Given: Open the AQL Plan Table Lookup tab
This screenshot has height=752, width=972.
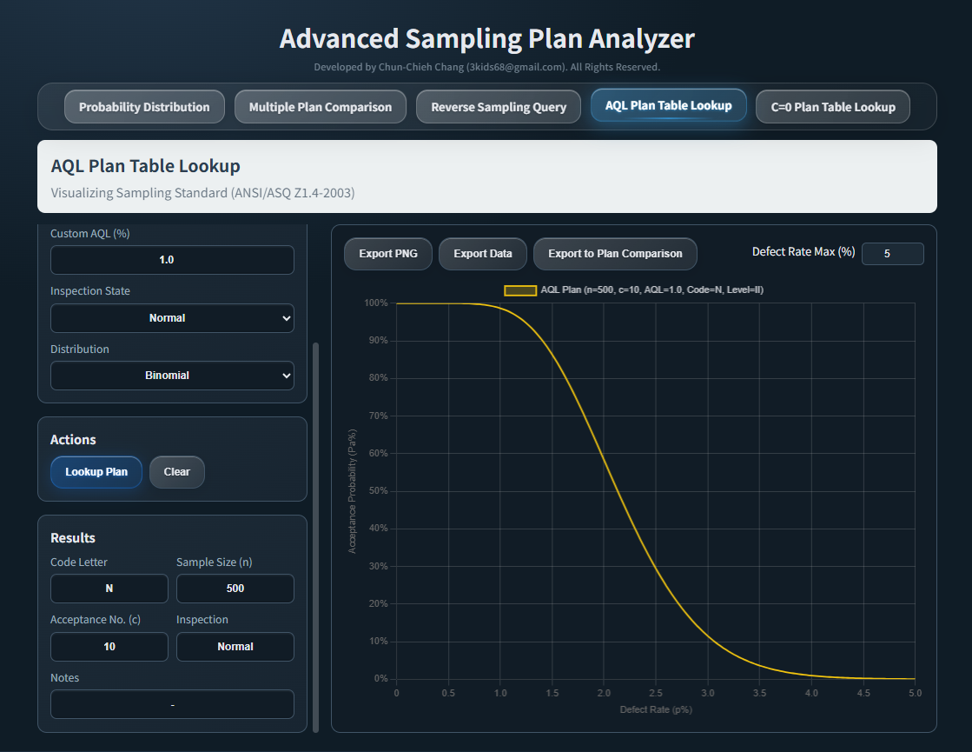Looking at the screenshot, I should pyautogui.click(x=668, y=106).
